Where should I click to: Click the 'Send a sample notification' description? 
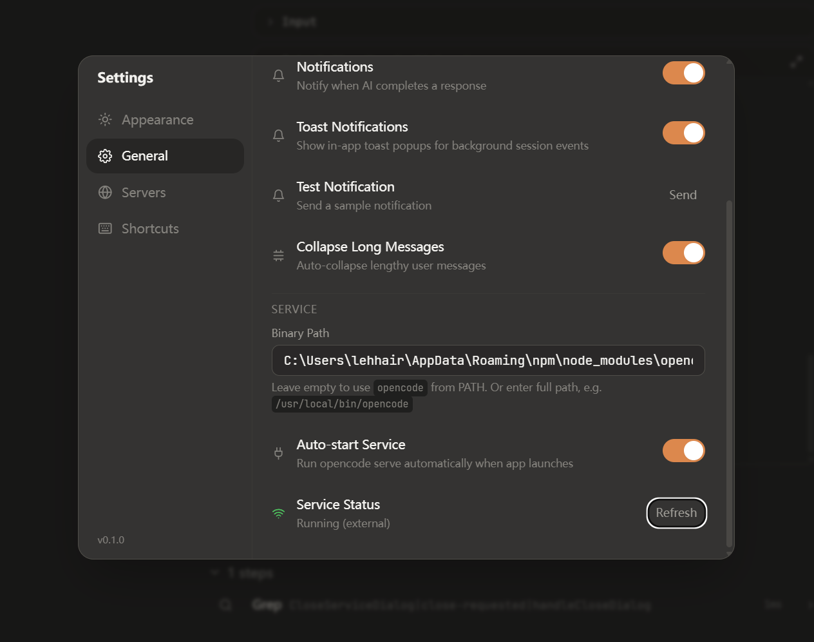point(364,206)
